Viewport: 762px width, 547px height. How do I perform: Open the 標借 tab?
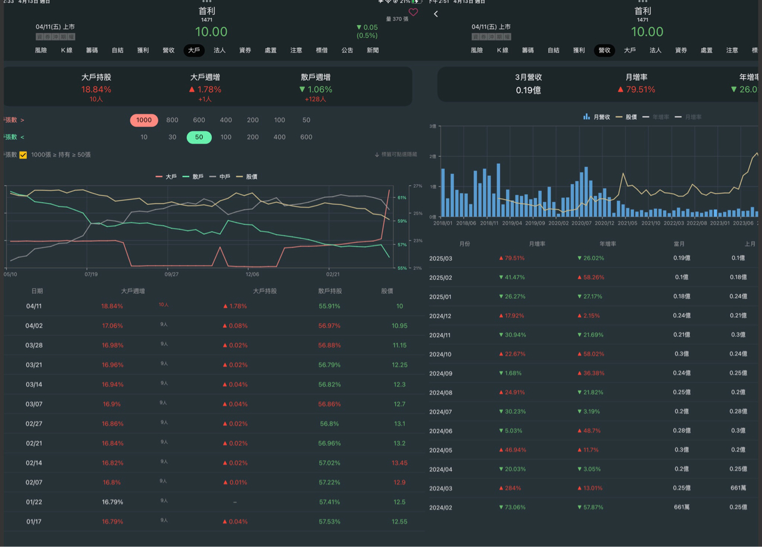tap(322, 51)
